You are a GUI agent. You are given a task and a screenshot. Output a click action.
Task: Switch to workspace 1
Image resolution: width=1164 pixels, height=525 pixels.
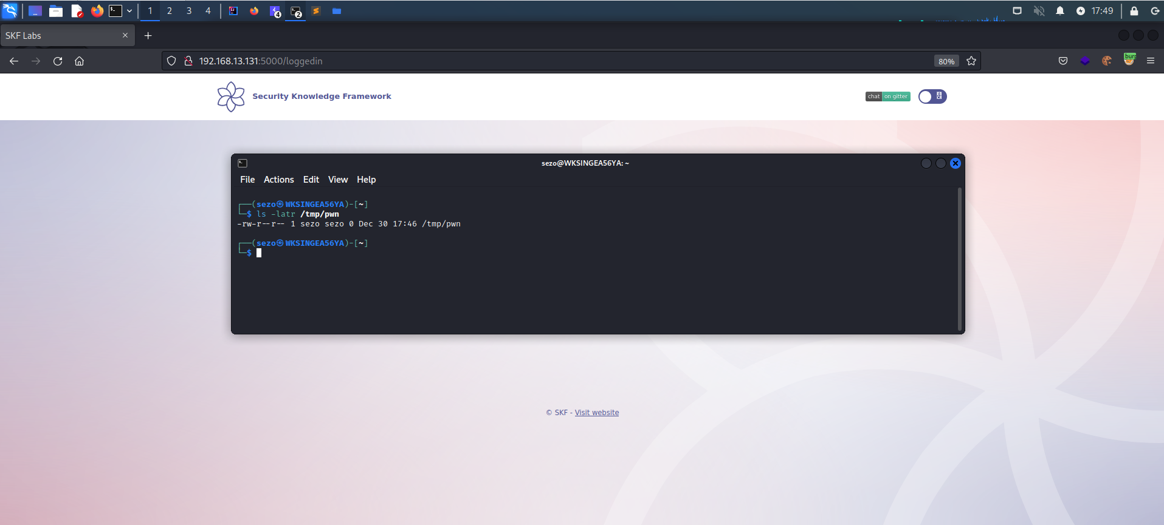pyautogui.click(x=150, y=10)
